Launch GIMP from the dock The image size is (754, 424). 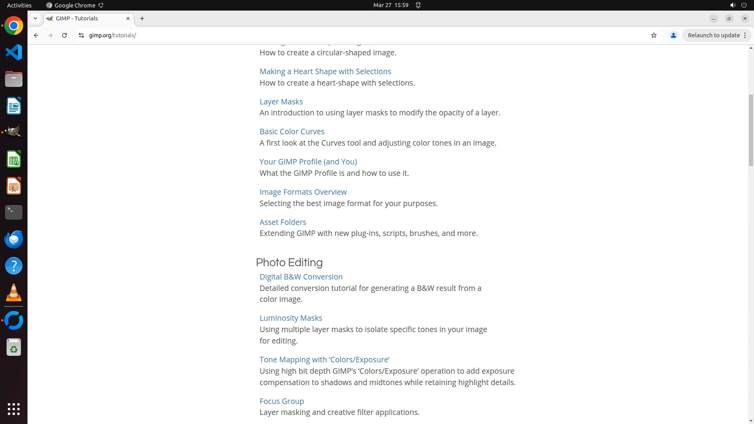coord(14,132)
